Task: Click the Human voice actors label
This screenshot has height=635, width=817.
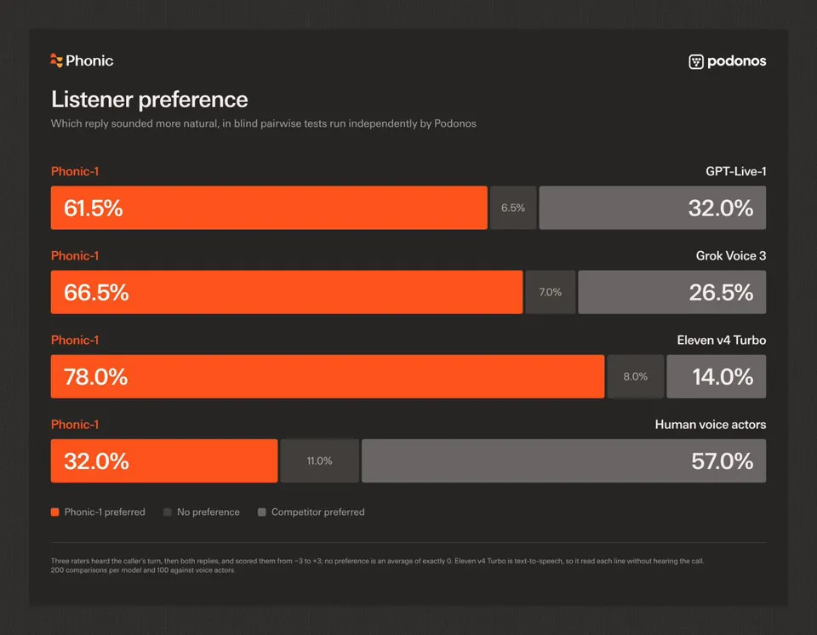Action: pyautogui.click(x=710, y=425)
